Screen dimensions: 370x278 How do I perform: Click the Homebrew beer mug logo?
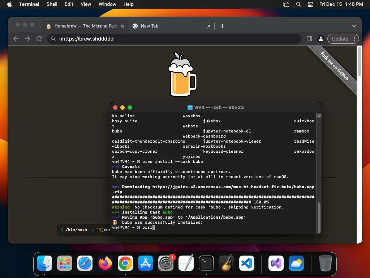(182, 74)
